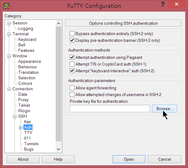Select the Session category
This screenshot has width=188, height=168.
click(x=20, y=23)
